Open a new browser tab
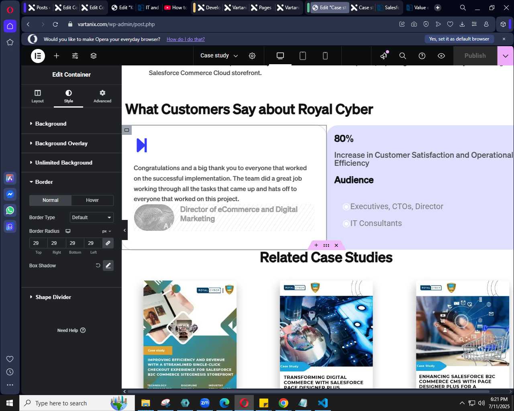Viewport: 514px width, 411px height. pyautogui.click(x=438, y=8)
